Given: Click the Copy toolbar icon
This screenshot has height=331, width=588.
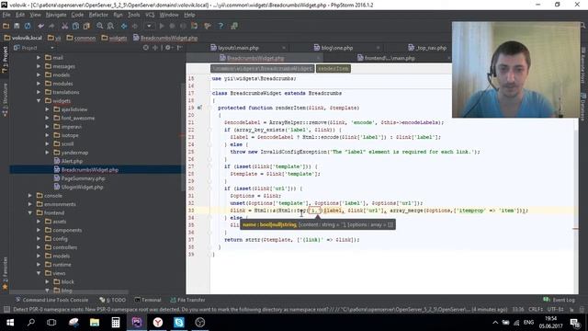Looking at the screenshot, I should tap(75, 26).
